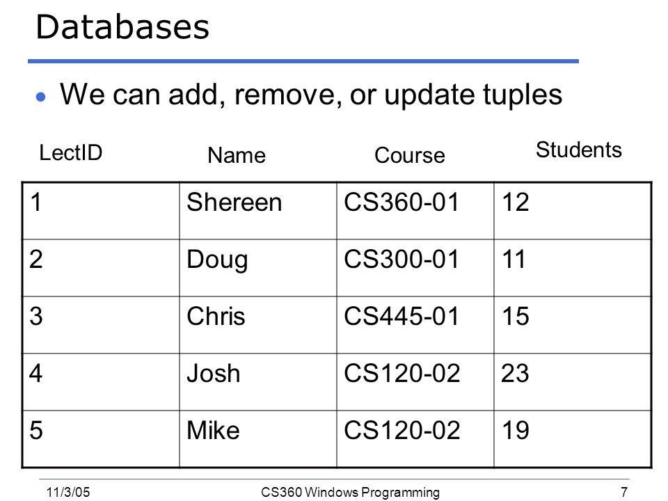Select the Doug name cell
668x501 pixels.
258,268
